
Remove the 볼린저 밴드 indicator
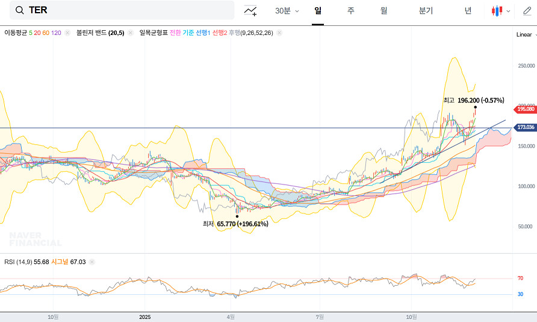pyautogui.click(x=130, y=33)
